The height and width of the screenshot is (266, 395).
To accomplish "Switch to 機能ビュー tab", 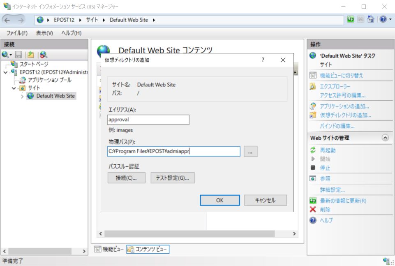I will 109,250.
